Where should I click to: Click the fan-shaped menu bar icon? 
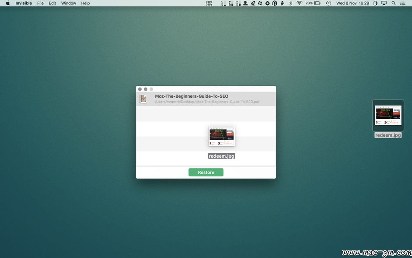(260, 3)
